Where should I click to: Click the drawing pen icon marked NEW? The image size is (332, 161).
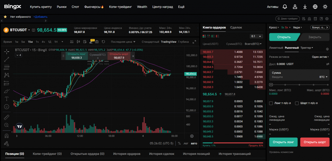91,42
